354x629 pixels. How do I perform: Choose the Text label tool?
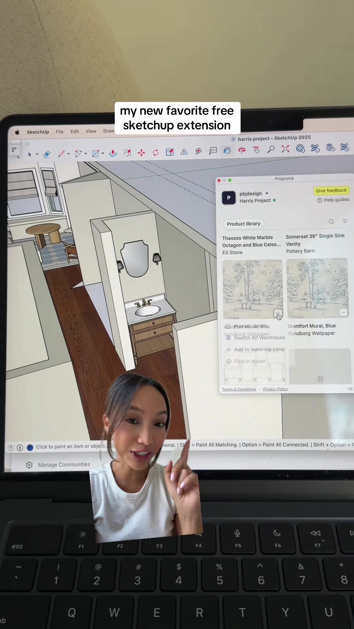point(213,151)
